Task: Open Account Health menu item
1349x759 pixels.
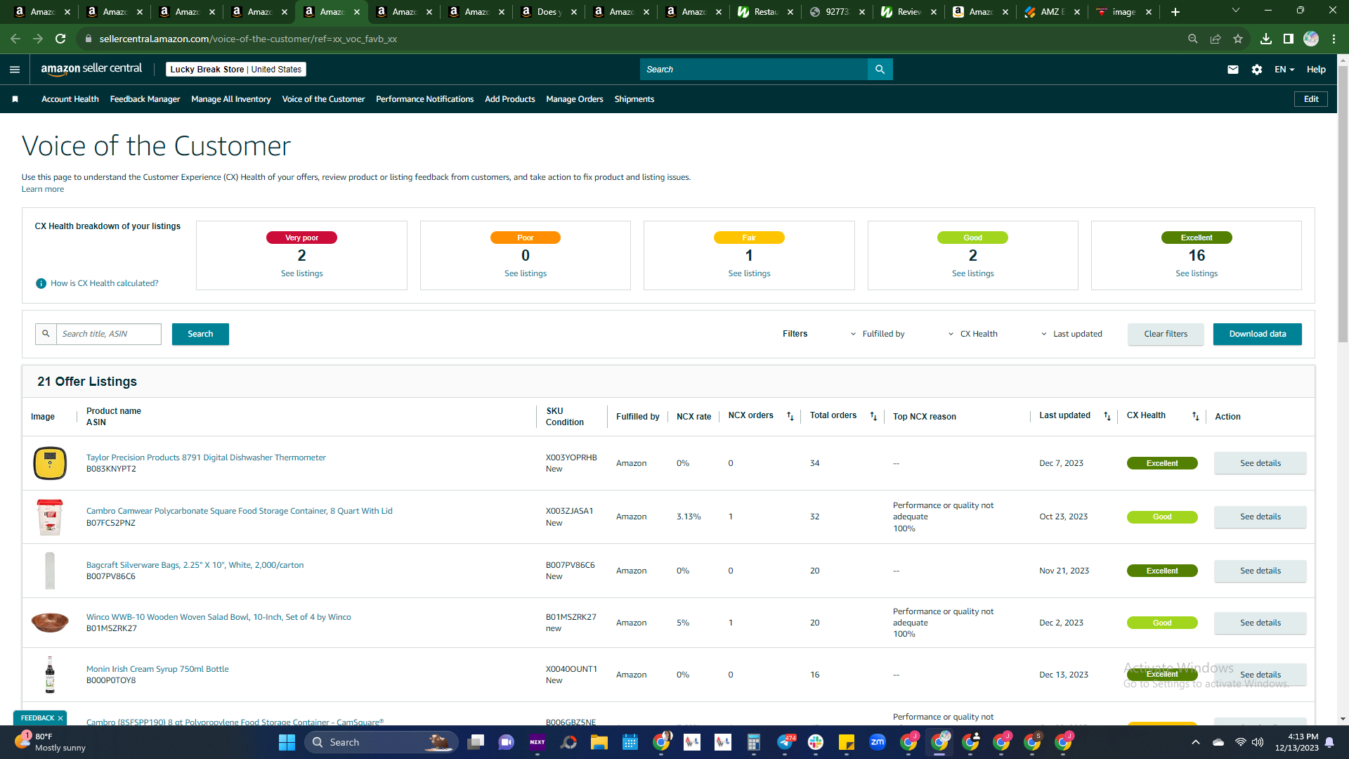Action: coord(70,99)
